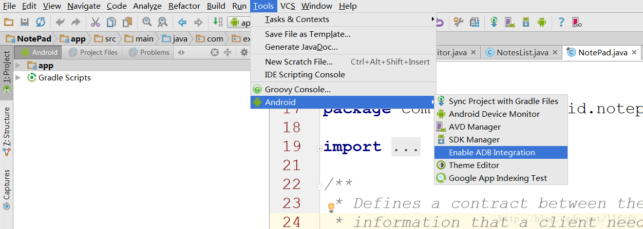This screenshot has height=229, width=643.
Task: Navigate Back with the blue left arrow
Action: pyautogui.click(x=182, y=22)
